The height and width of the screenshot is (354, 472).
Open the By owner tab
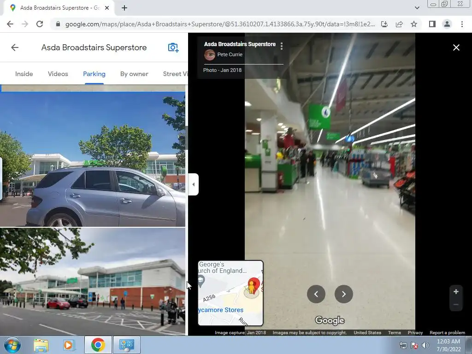[134, 74]
